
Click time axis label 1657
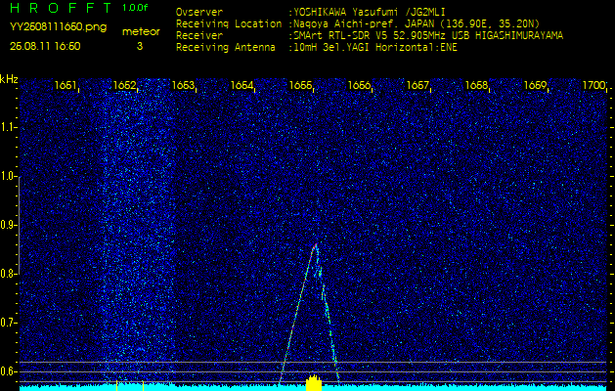click(417, 85)
